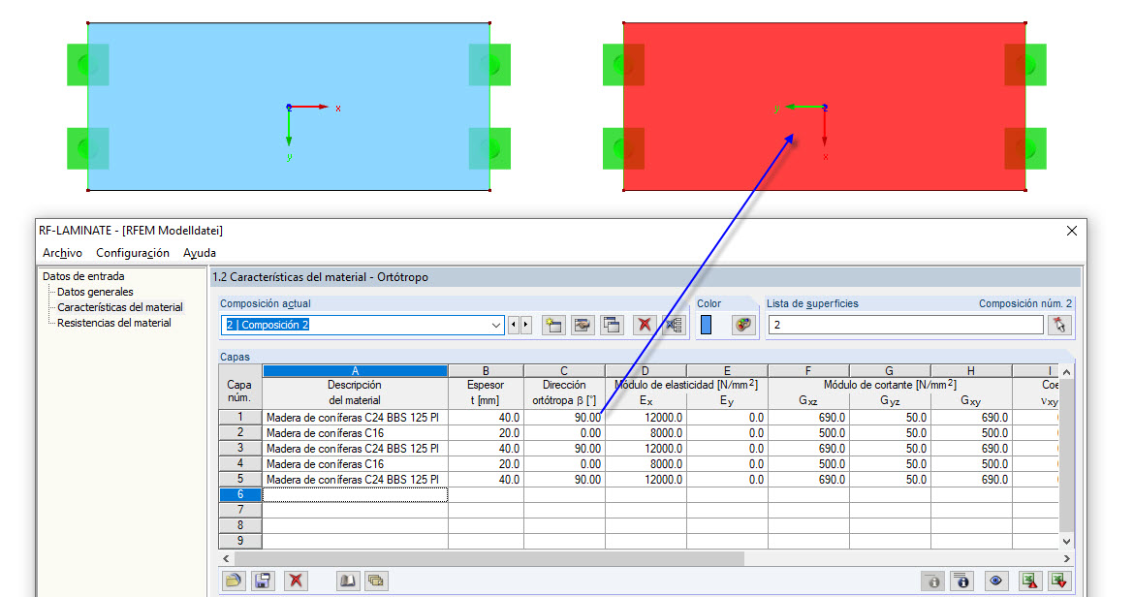This screenshot has height=597, width=1134.
Task: Select column A header
Action: [355, 371]
